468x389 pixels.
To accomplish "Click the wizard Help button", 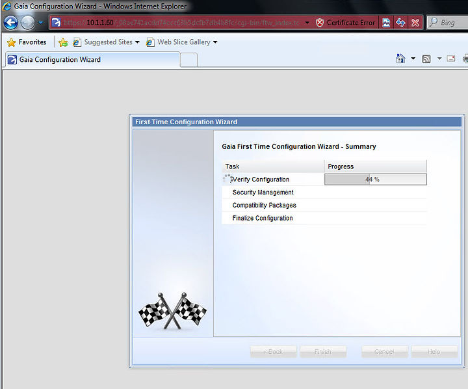I will tap(434, 352).
